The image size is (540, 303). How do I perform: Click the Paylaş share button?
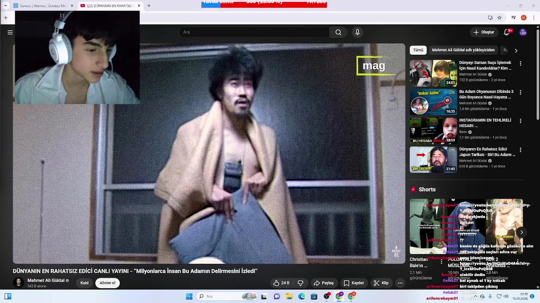click(x=324, y=283)
